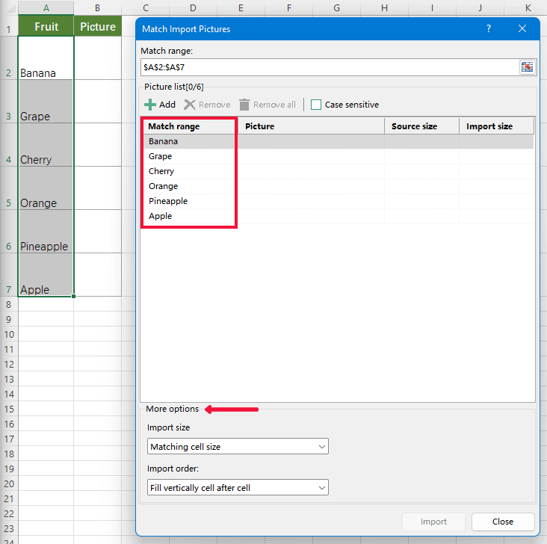
Task: Select row 15 header in spreadsheet
Action: click(x=9, y=409)
